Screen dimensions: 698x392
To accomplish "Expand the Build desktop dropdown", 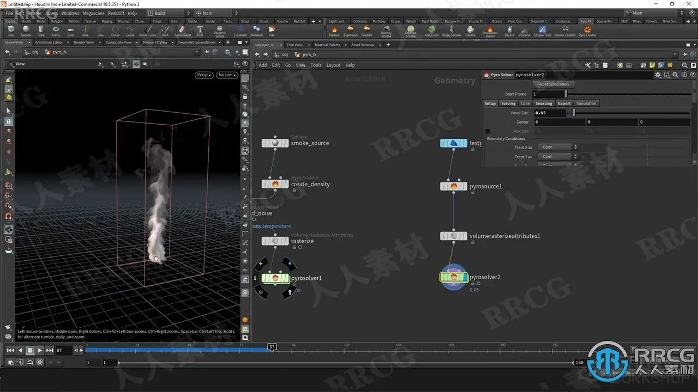I will [x=169, y=13].
